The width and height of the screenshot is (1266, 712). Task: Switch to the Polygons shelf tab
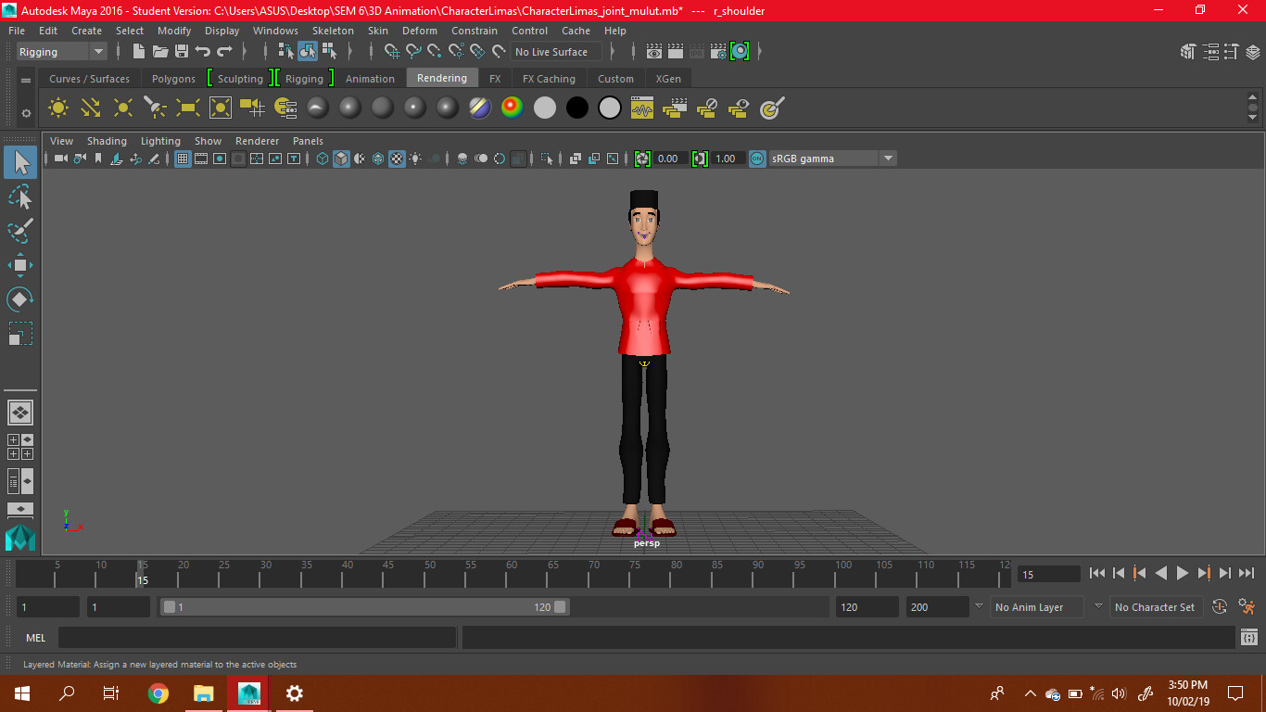pos(174,79)
